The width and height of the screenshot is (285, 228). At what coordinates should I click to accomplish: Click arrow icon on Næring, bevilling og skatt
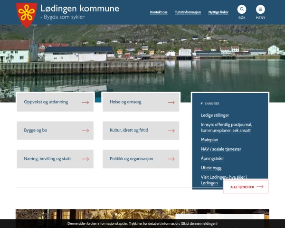coord(85,159)
